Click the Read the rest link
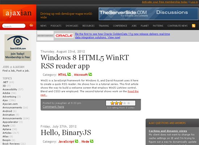 coord(133,91)
